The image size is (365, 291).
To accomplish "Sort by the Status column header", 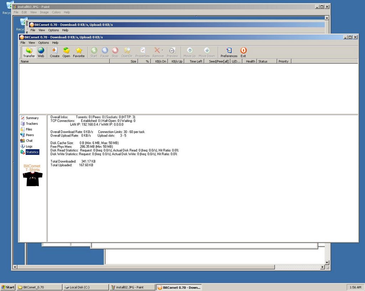I will (x=267, y=61).
